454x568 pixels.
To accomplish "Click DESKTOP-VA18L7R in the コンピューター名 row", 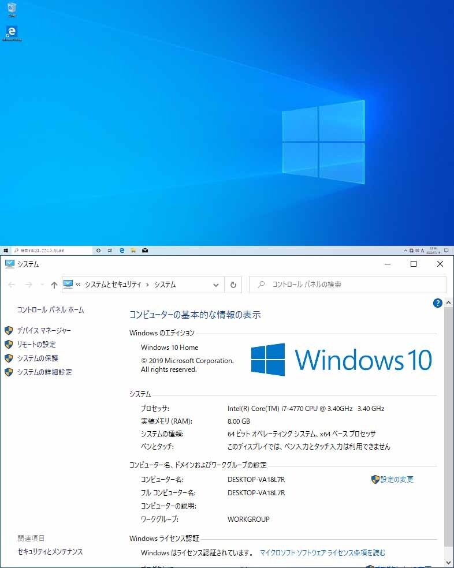I will [256, 479].
